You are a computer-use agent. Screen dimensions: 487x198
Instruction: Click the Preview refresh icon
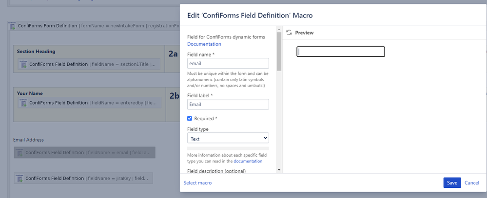coord(289,33)
